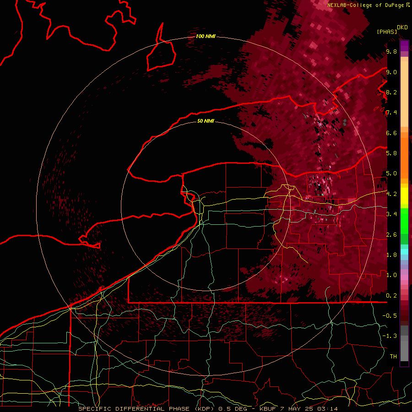
Task: Click the 50 NMI range ring label
Action: pyautogui.click(x=206, y=121)
